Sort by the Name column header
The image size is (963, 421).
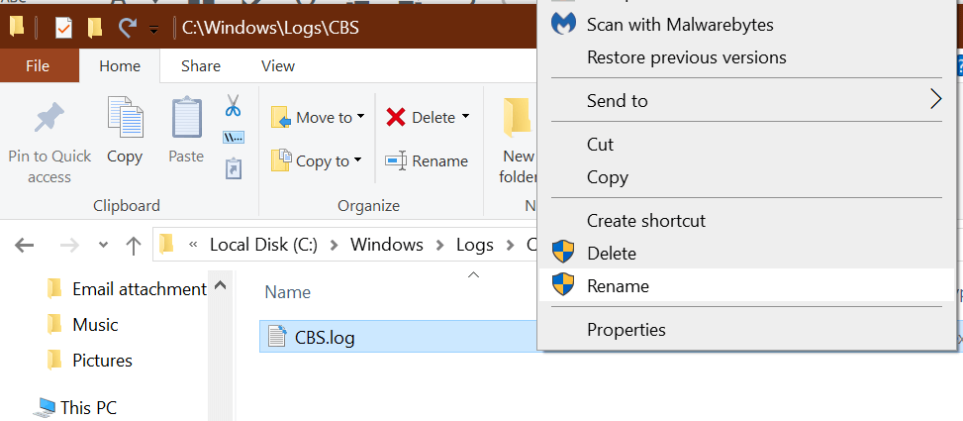[x=287, y=292]
